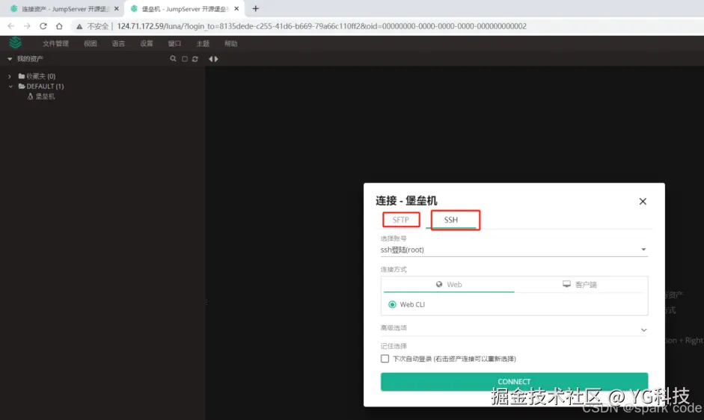Click the CONNECT button

point(514,381)
